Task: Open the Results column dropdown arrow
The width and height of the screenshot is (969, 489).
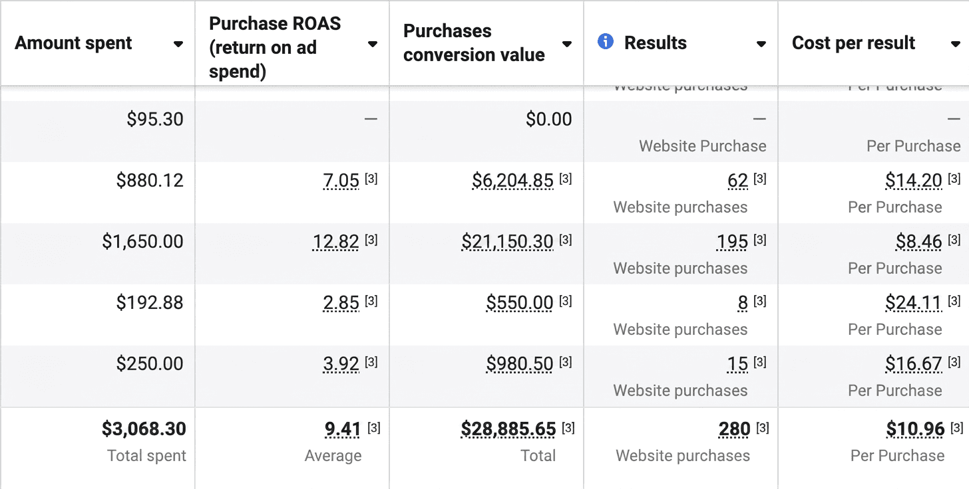Action: (761, 44)
